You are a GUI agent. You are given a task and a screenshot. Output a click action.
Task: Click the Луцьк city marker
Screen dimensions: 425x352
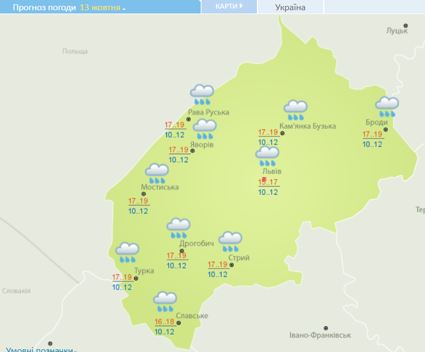coord(406,25)
